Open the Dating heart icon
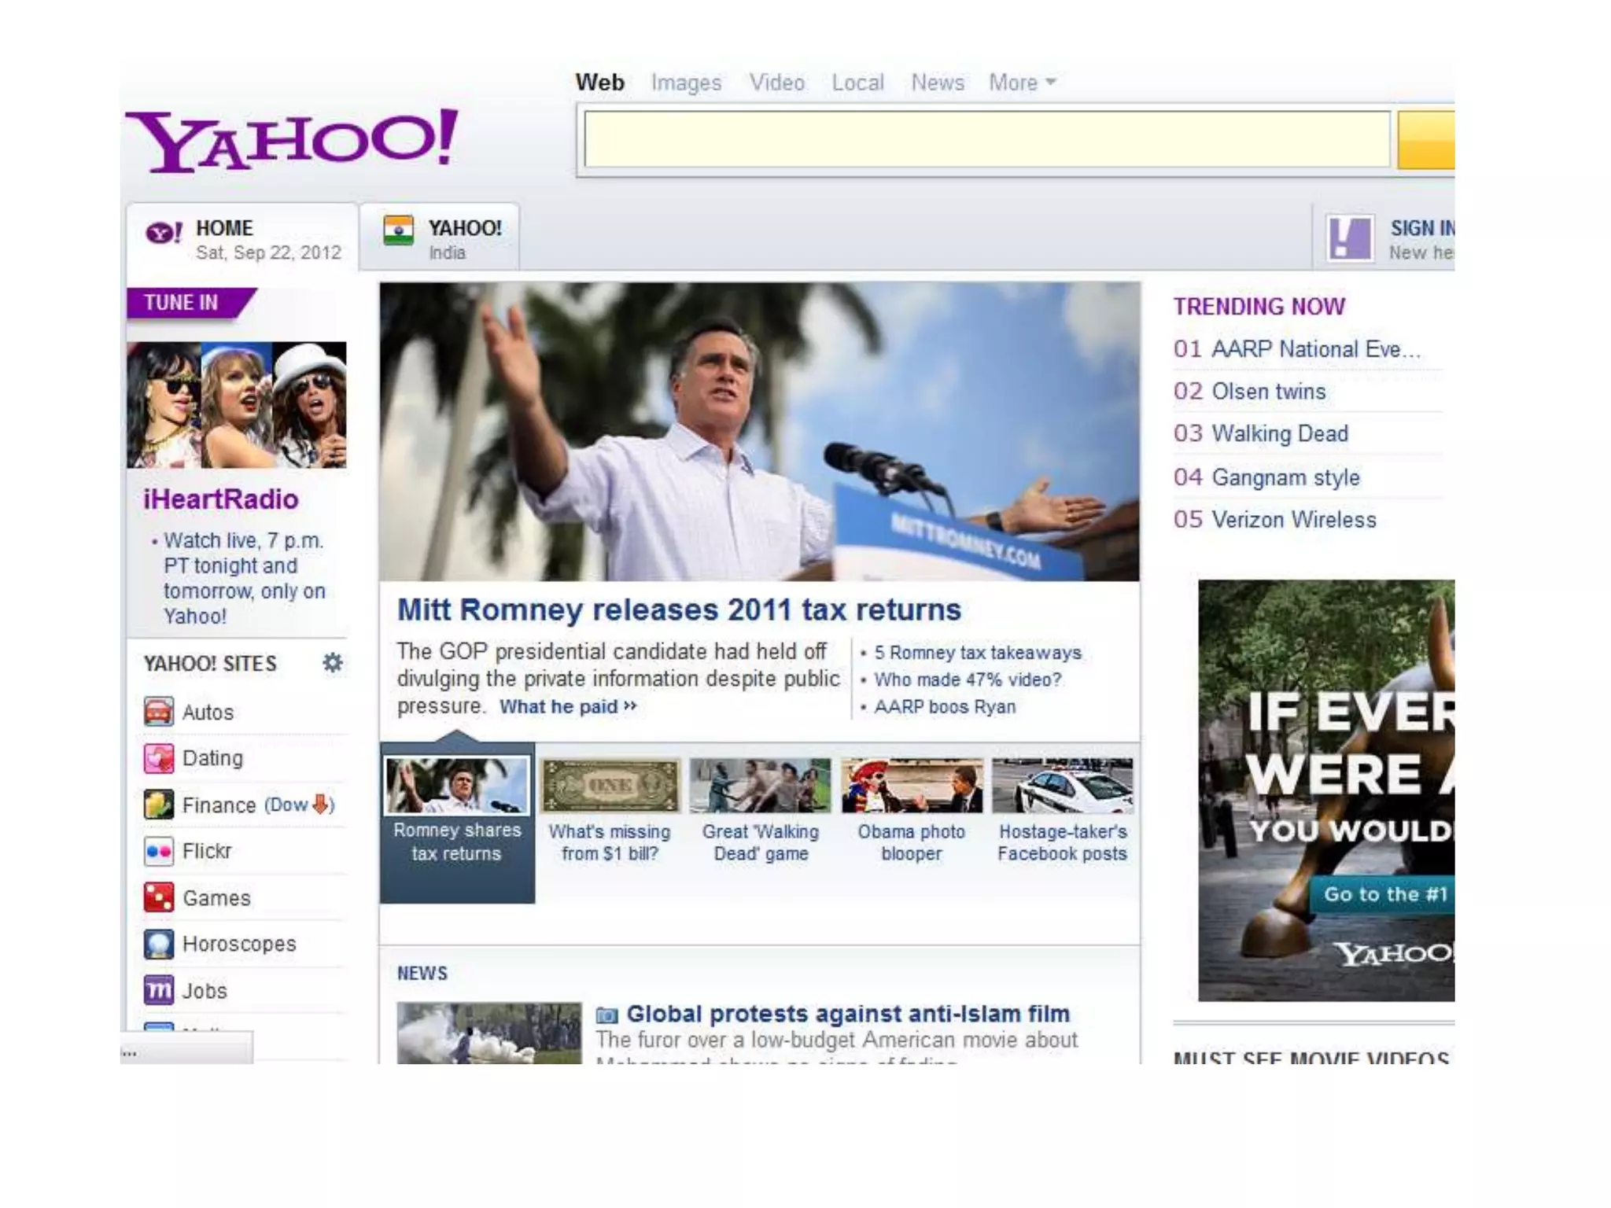This screenshot has width=1611, height=1208. (x=158, y=758)
